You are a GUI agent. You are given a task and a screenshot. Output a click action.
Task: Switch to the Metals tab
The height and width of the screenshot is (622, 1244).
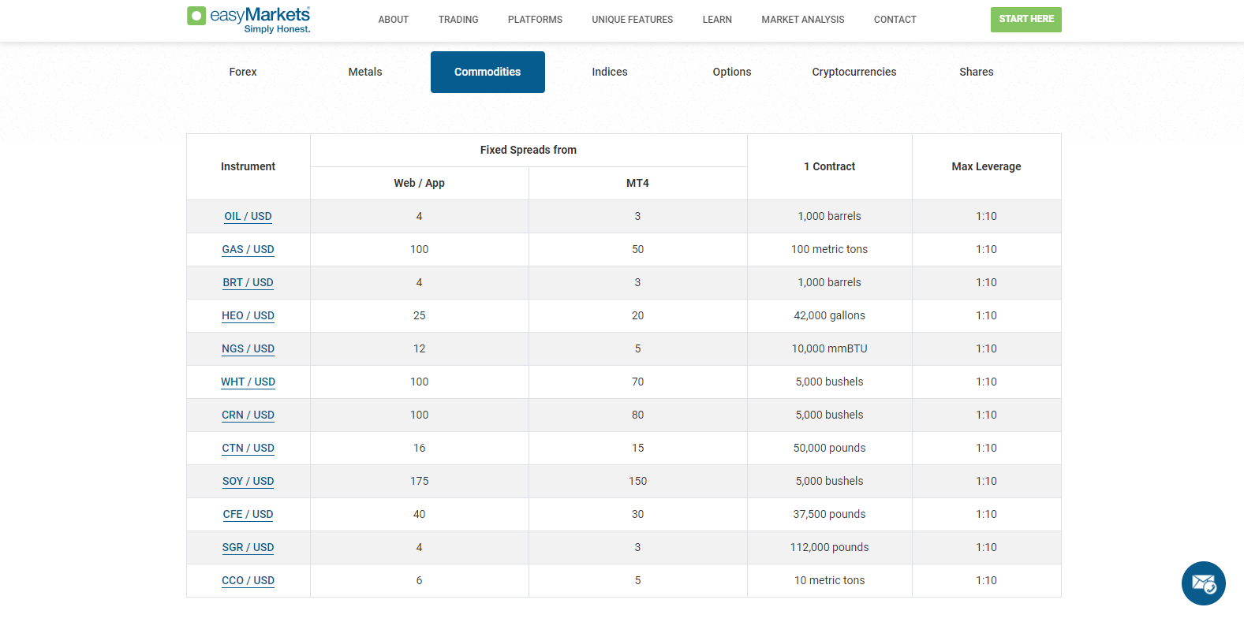tap(365, 72)
